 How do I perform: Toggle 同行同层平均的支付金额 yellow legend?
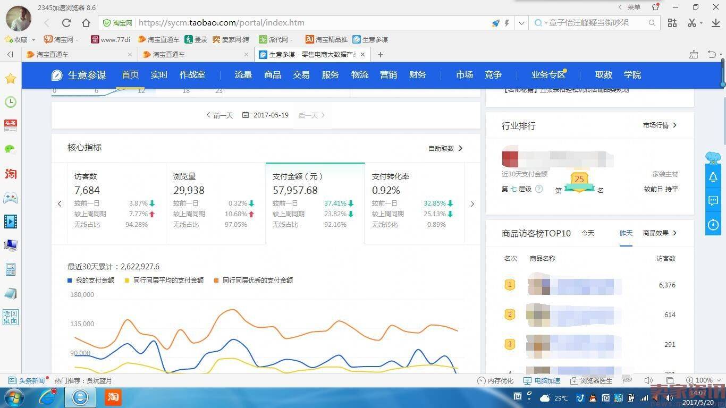click(x=164, y=280)
